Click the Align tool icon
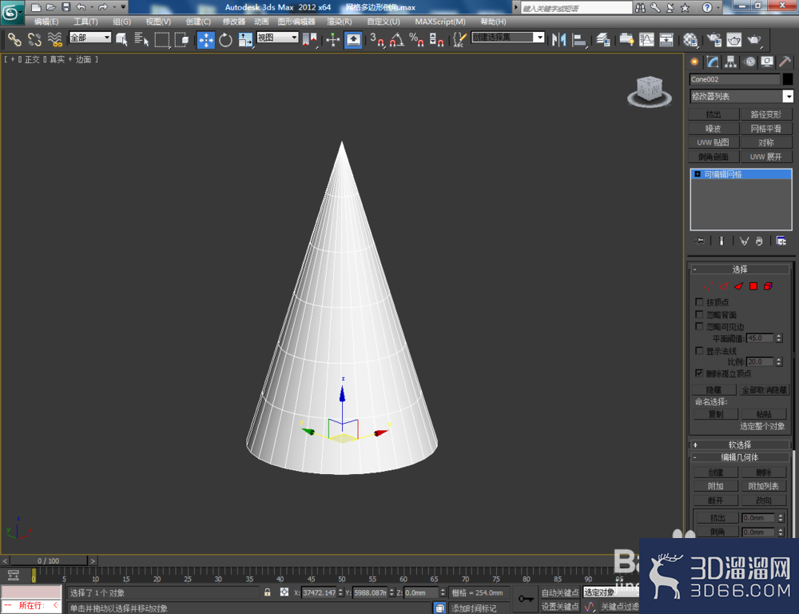The height and width of the screenshot is (614, 799). click(x=579, y=39)
